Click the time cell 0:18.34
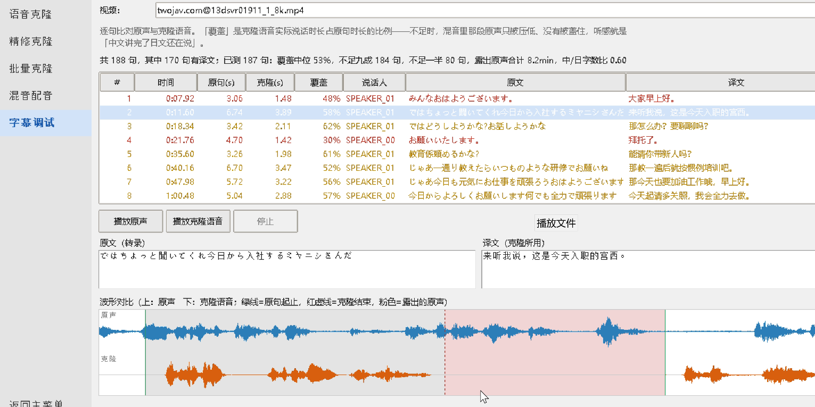 click(180, 126)
